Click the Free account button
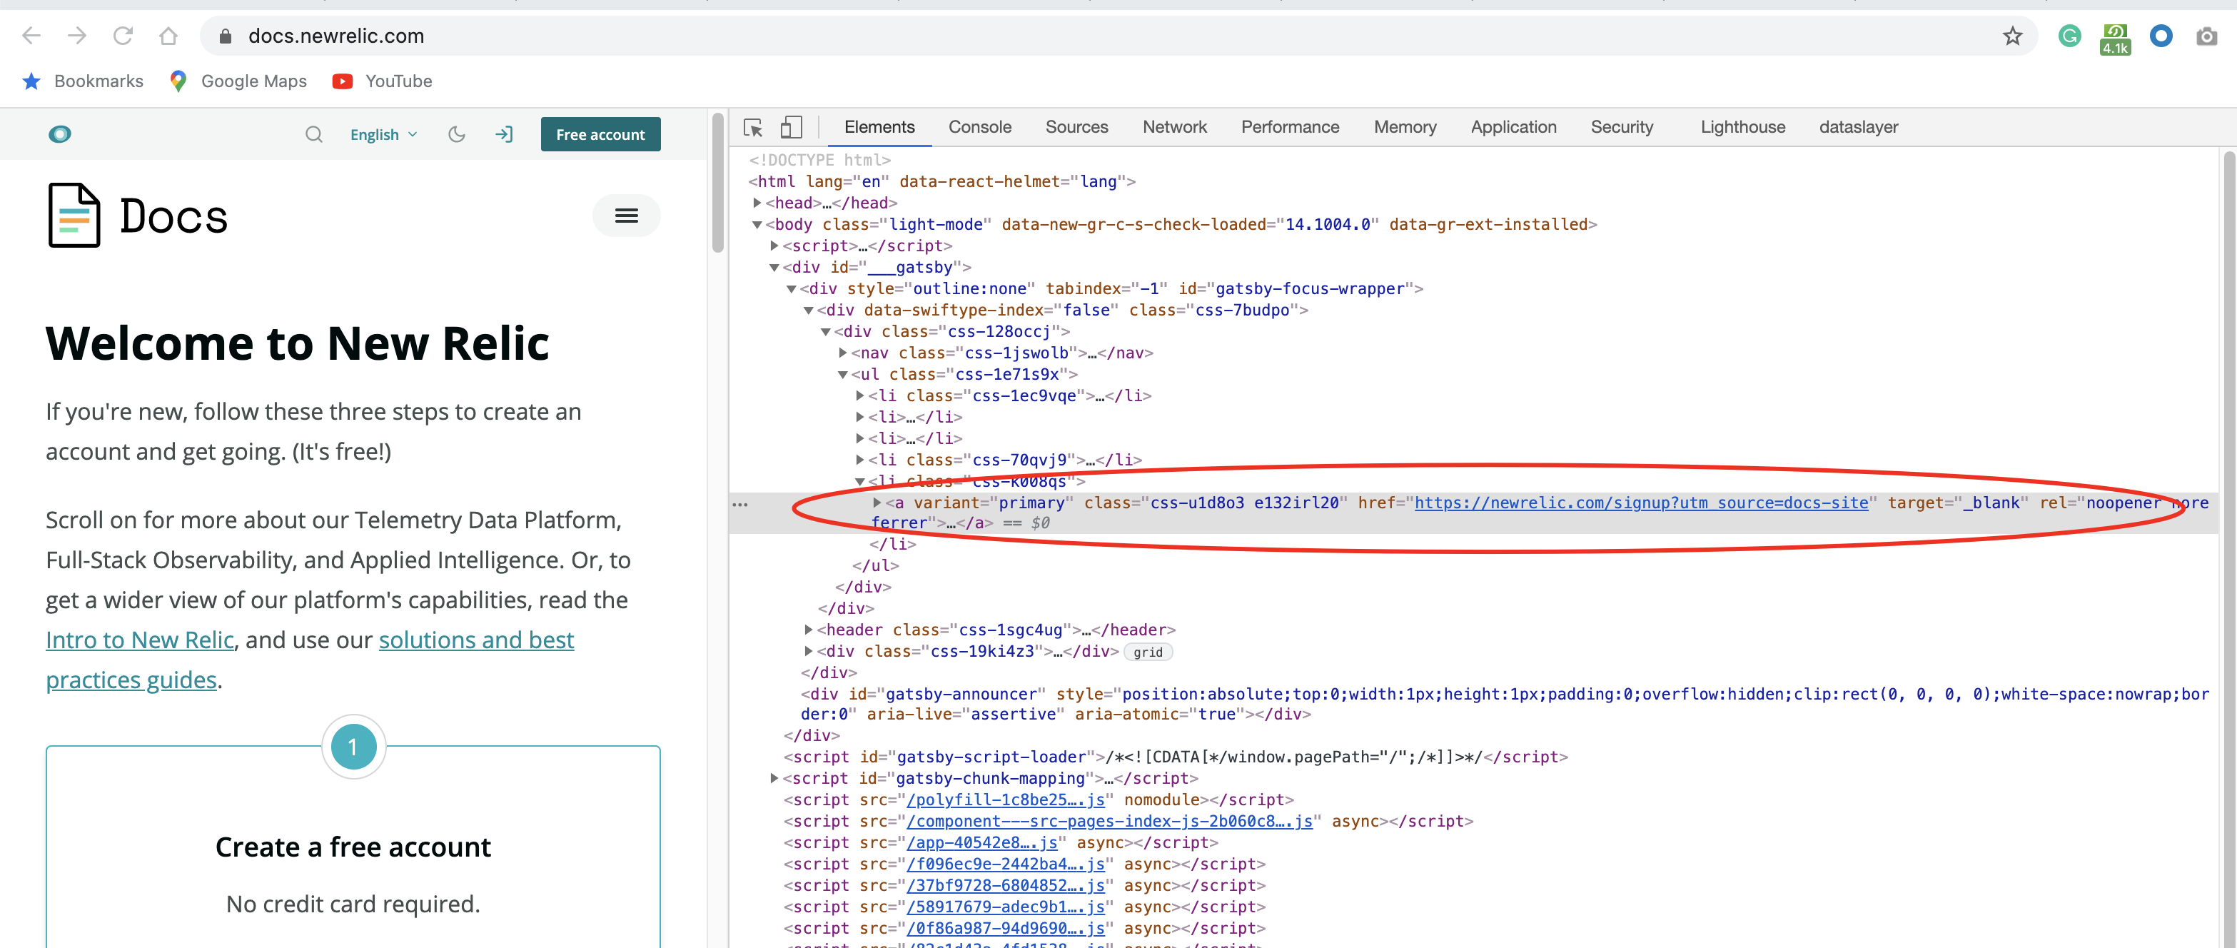The width and height of the screenshot is (2237, 948). click(x=600, y=133)
